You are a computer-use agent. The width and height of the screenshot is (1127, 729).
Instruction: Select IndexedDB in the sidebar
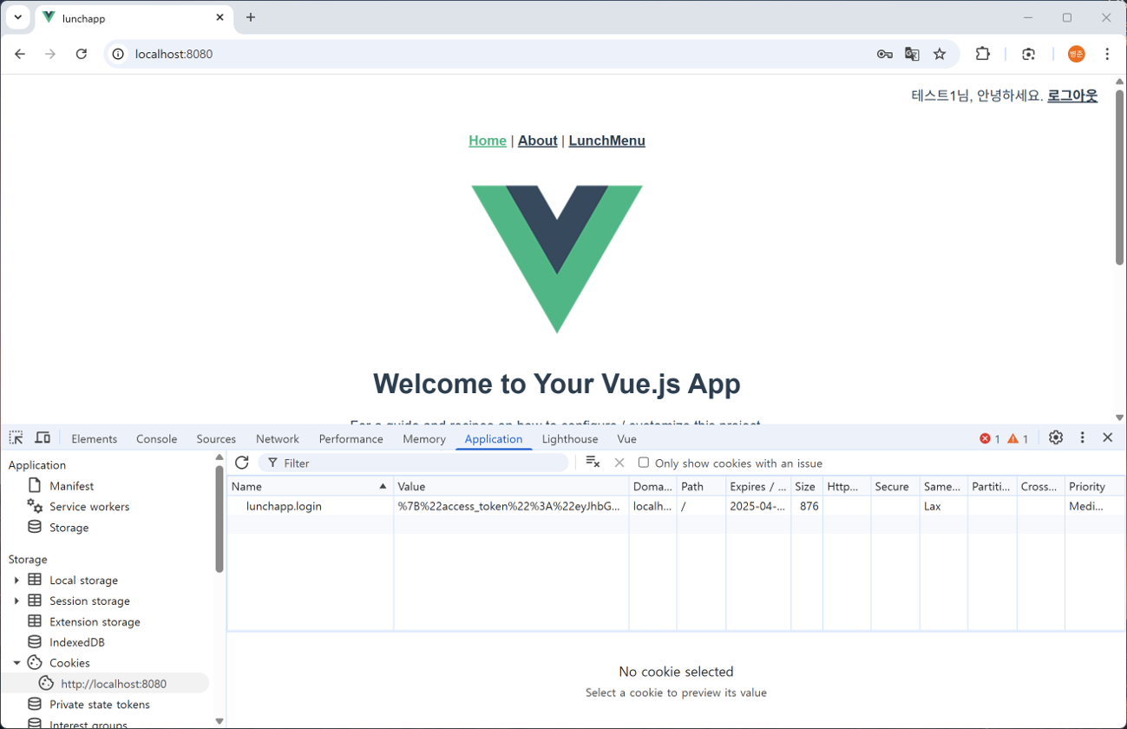pyautogui.click(x=76, y=642)
